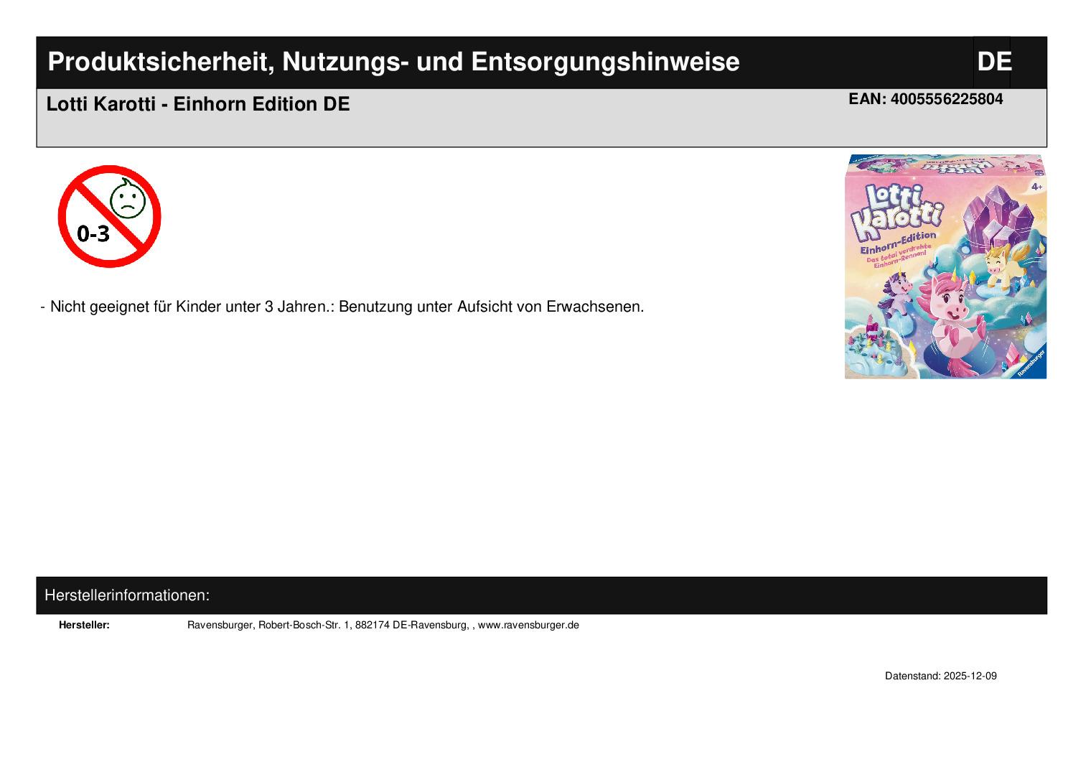Viewport: 1091px width, 772px height.
Task: Click the 4+ age badge on box
Action: [1036, 187]
